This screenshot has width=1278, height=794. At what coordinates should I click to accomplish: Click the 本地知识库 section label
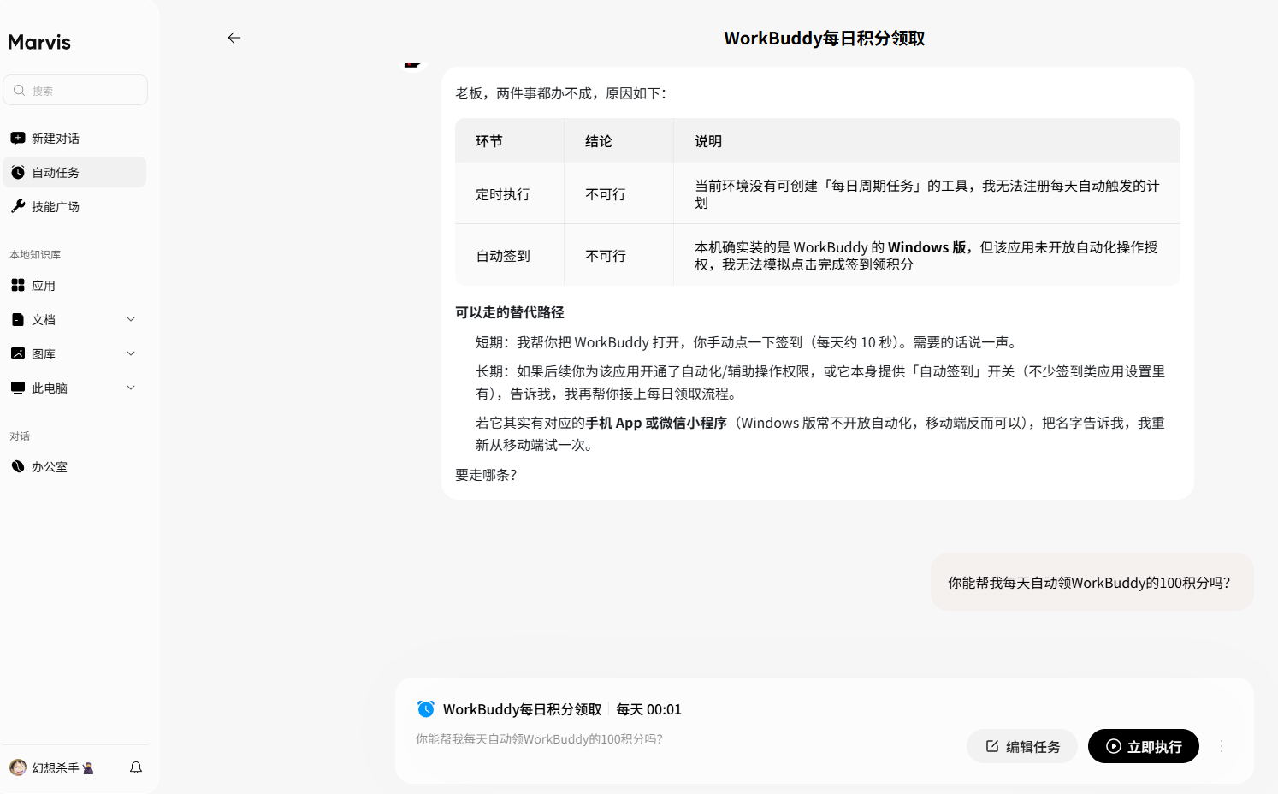(x=35, y=254)
